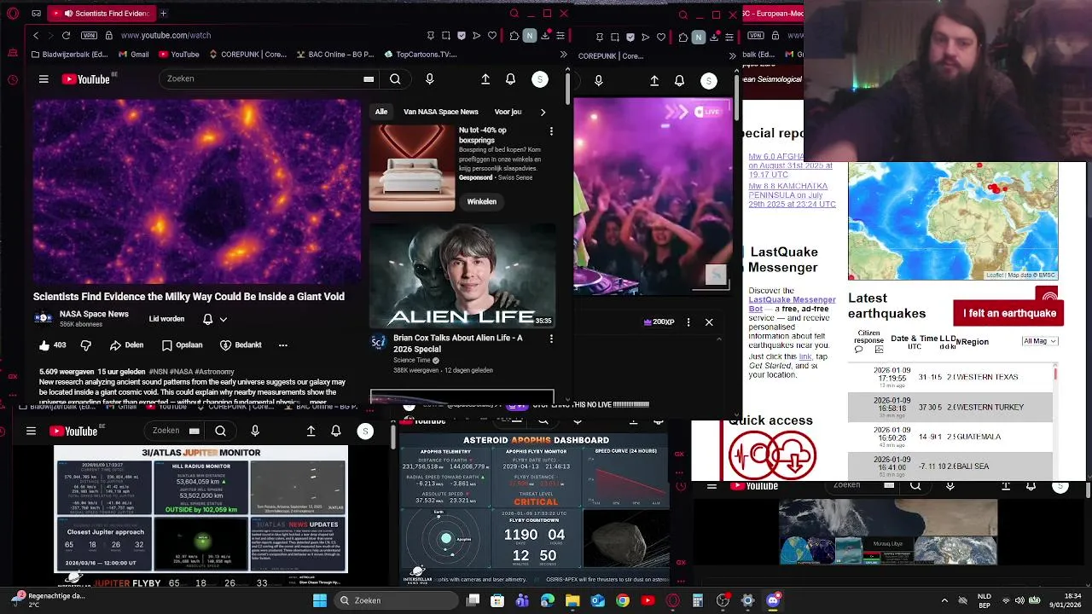Screen dimensions: 1092x614
Task: Reload the page in the Opera toolbar
Action: coord(66,36)
